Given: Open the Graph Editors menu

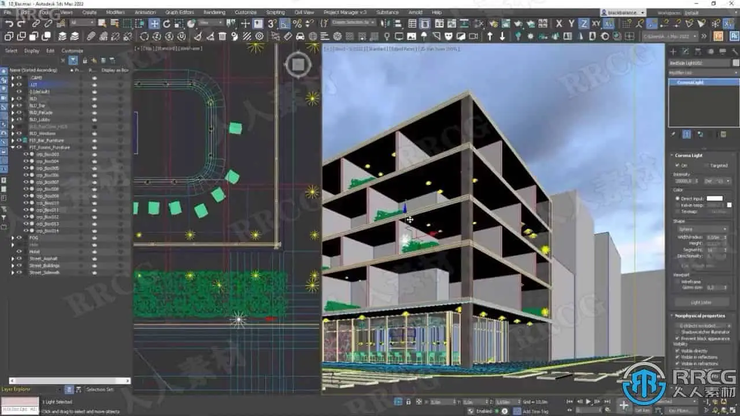Looking at the screenshot, I should point(180,12).
